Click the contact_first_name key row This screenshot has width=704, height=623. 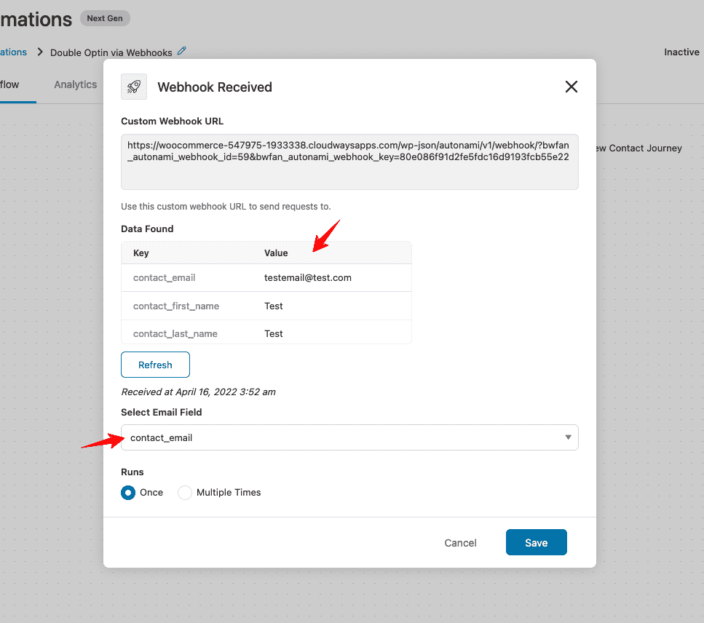(266, 306)
